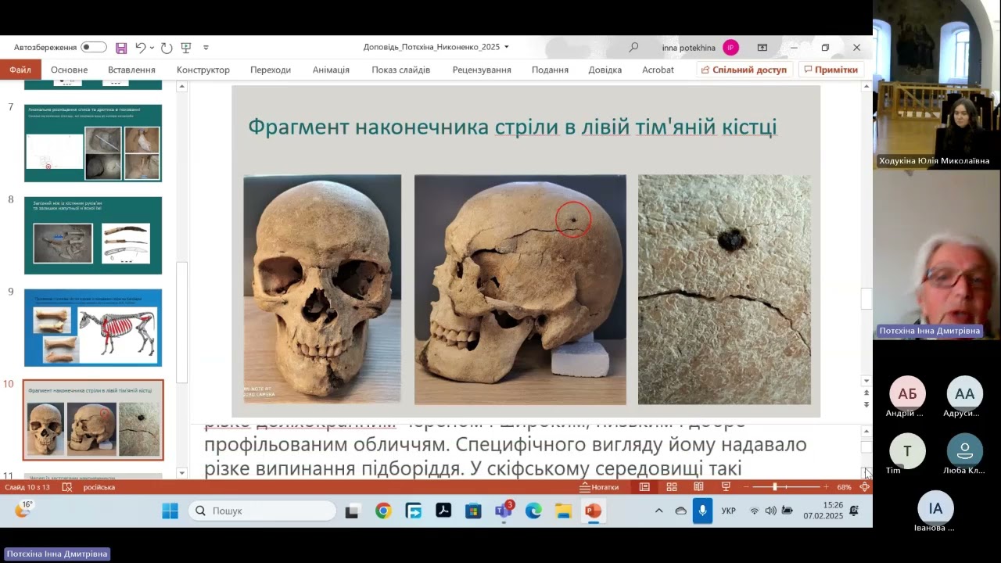1001x563 pixels.
Task: Switch to the Конструктор ribbon tab
Action: 203,70
